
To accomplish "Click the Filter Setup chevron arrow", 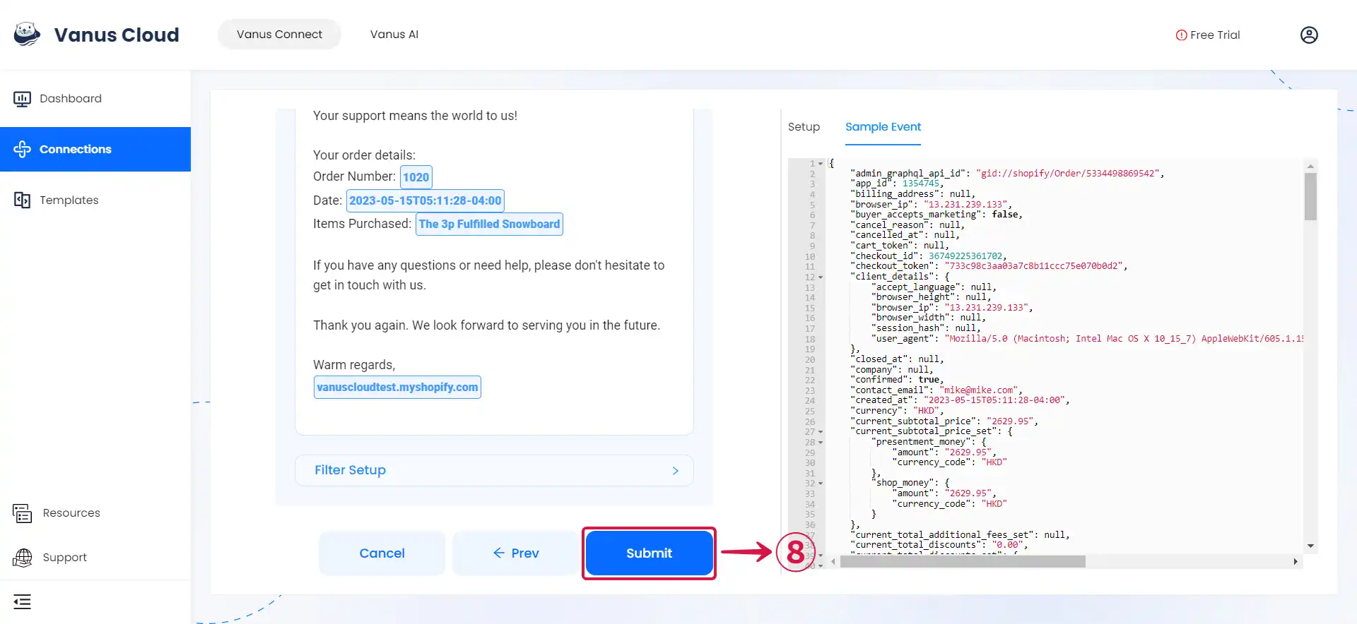I will pos(675,471).
